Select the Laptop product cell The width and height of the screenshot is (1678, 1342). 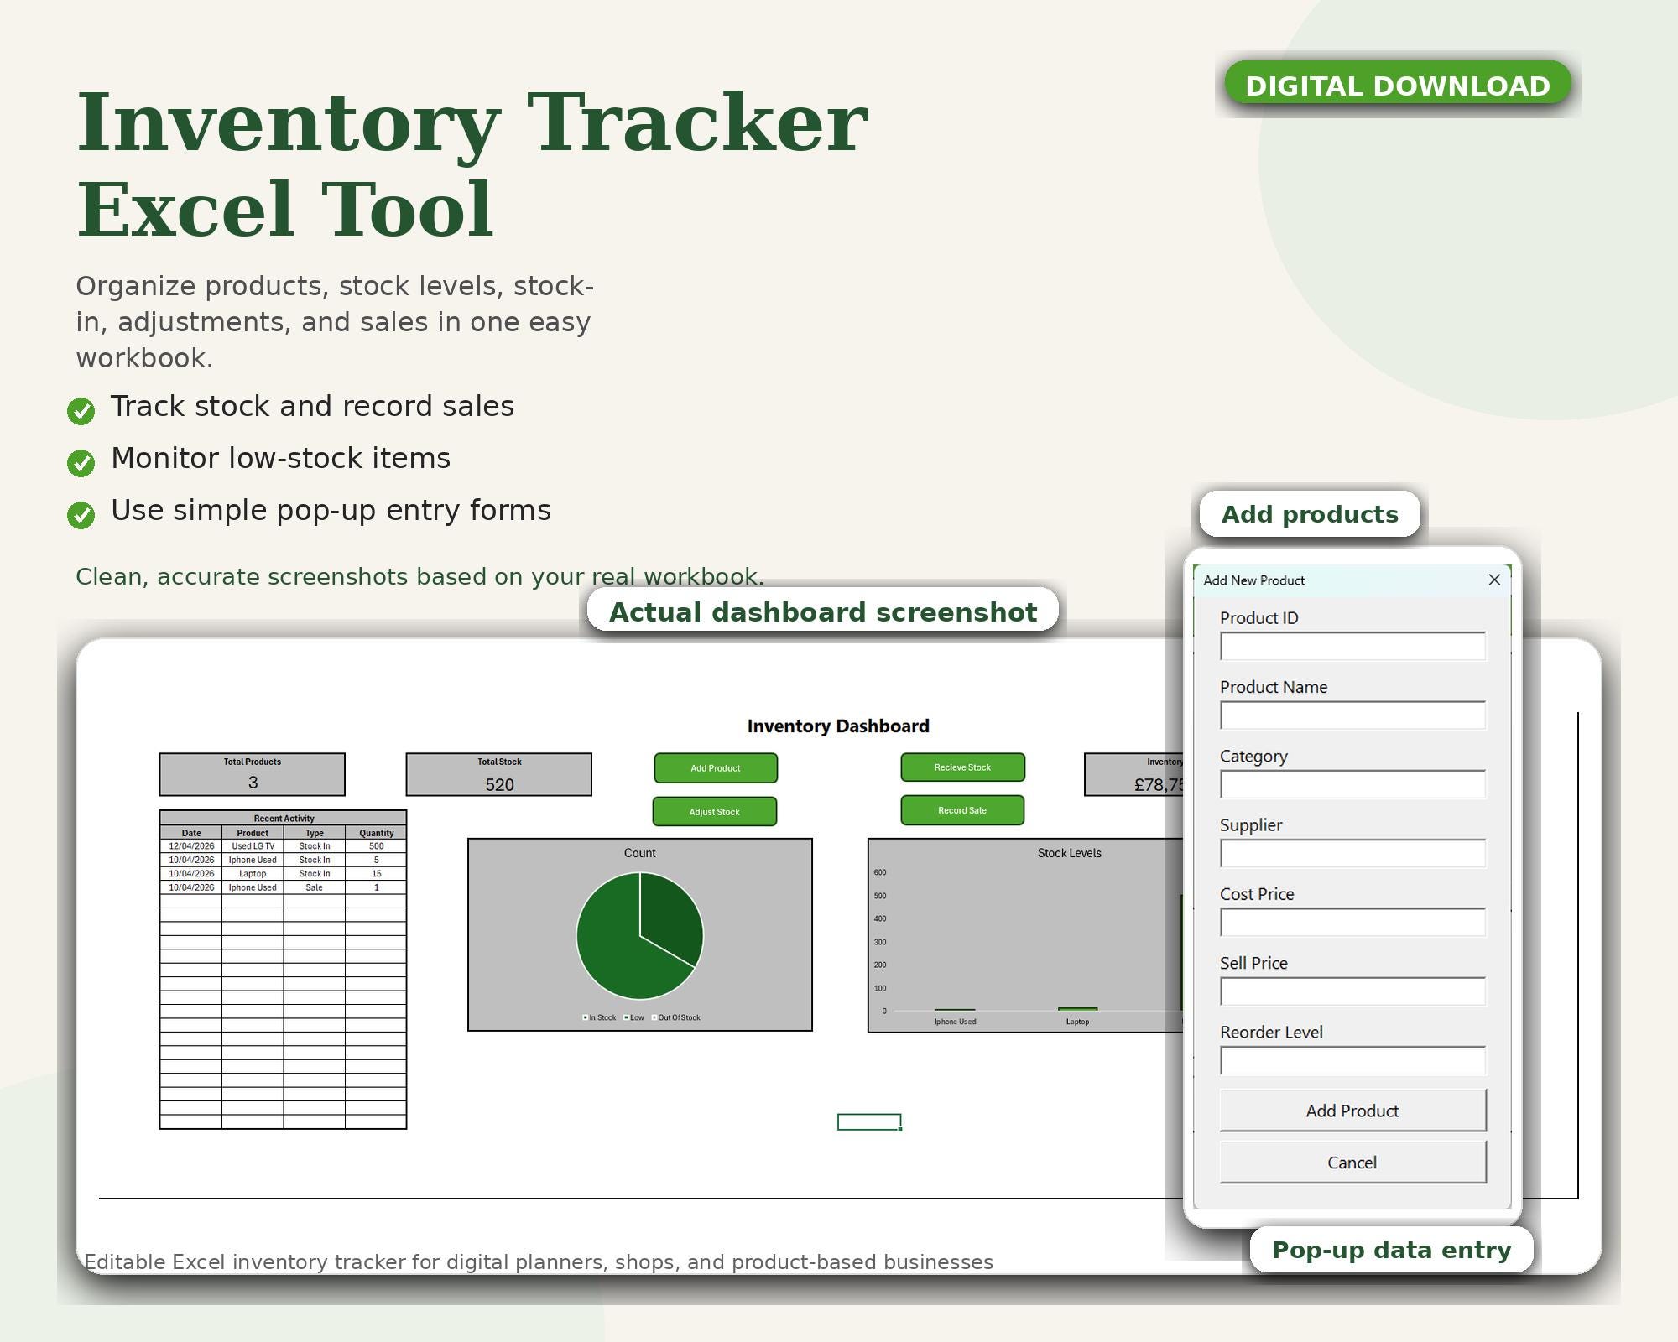click(x=253, y=873)
